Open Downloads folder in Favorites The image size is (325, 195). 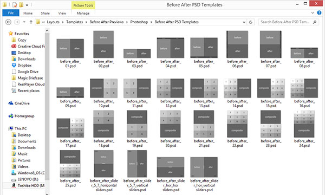click(24, 59)
